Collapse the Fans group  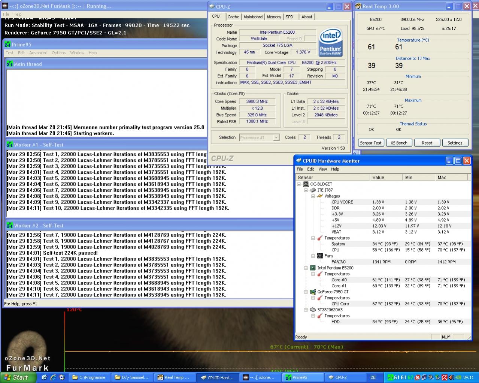[x=313, y=256]
